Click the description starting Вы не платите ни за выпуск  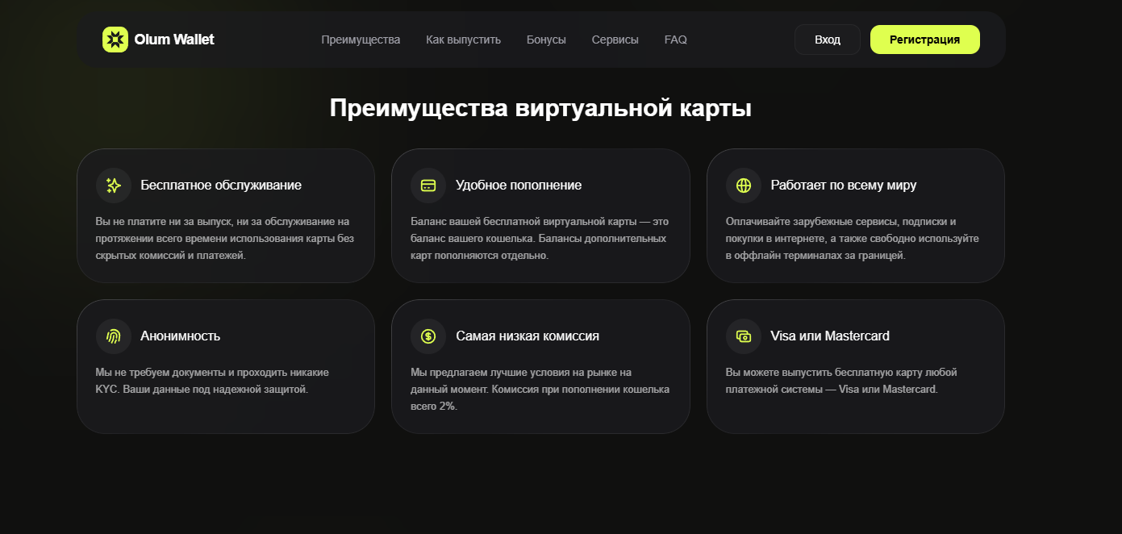point(225,238)
